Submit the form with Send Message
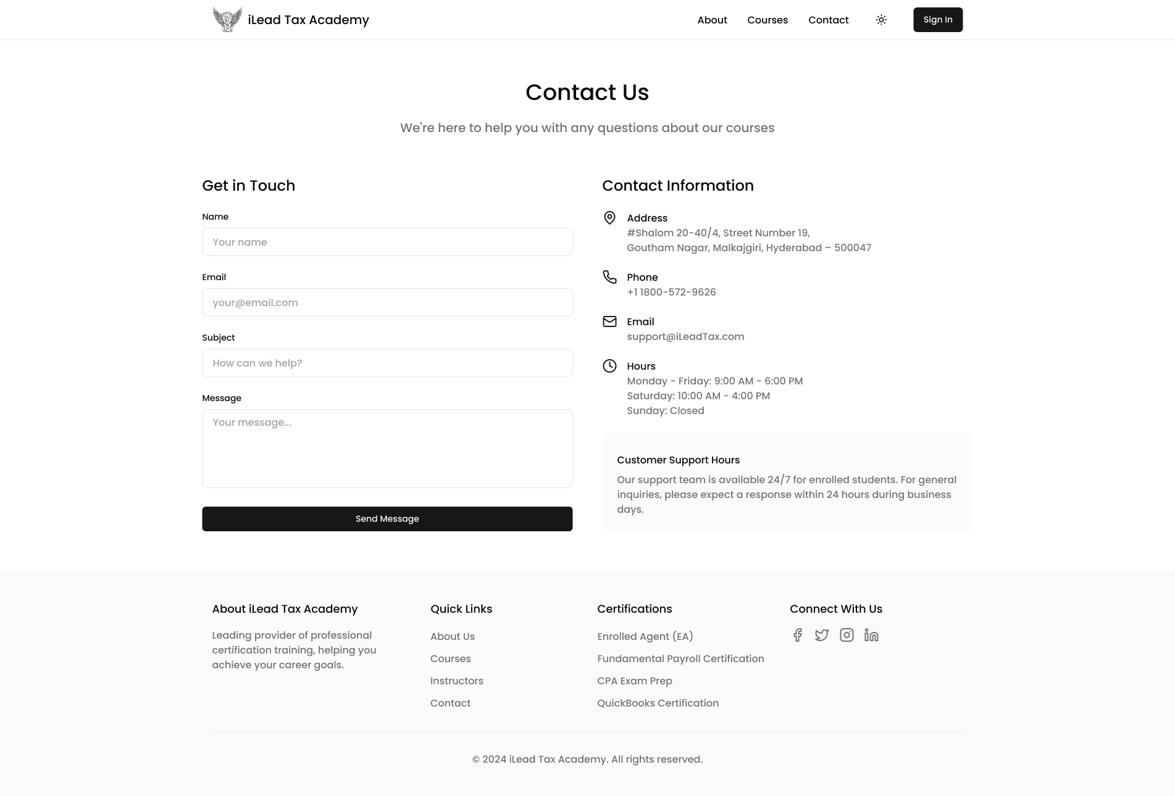The image size is (1175, 796). (387, 519)
